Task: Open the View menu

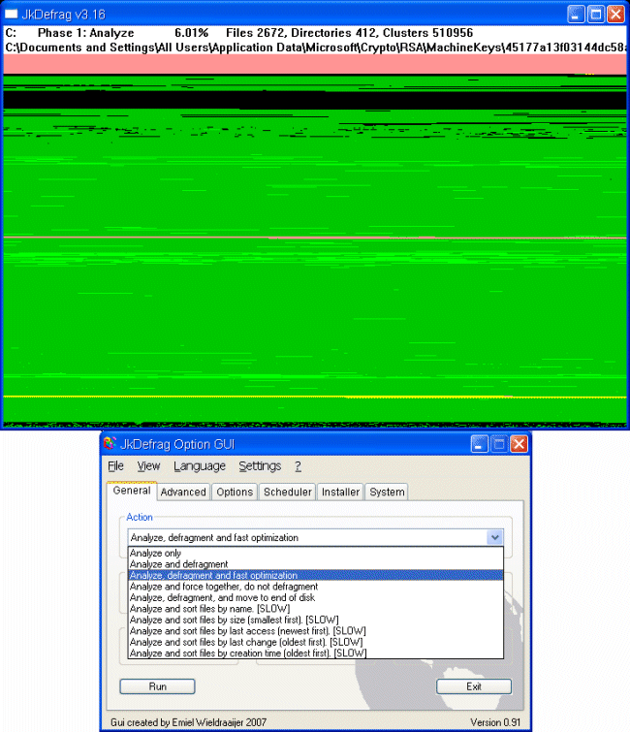Action: click(148, 466)
